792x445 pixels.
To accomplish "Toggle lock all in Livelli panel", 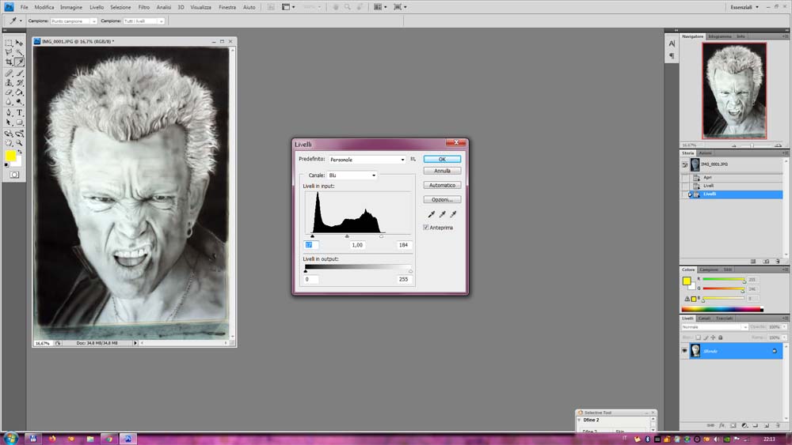I will pyautogui.click(x=721, y=338).
